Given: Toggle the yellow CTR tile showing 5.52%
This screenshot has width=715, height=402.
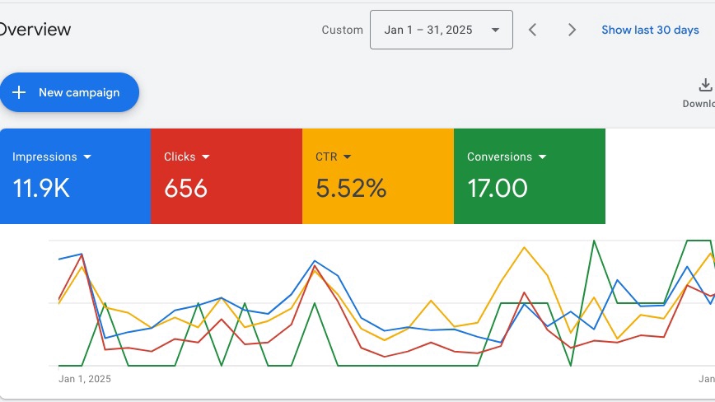Looking at the screenshot, I should click(377, 176).
